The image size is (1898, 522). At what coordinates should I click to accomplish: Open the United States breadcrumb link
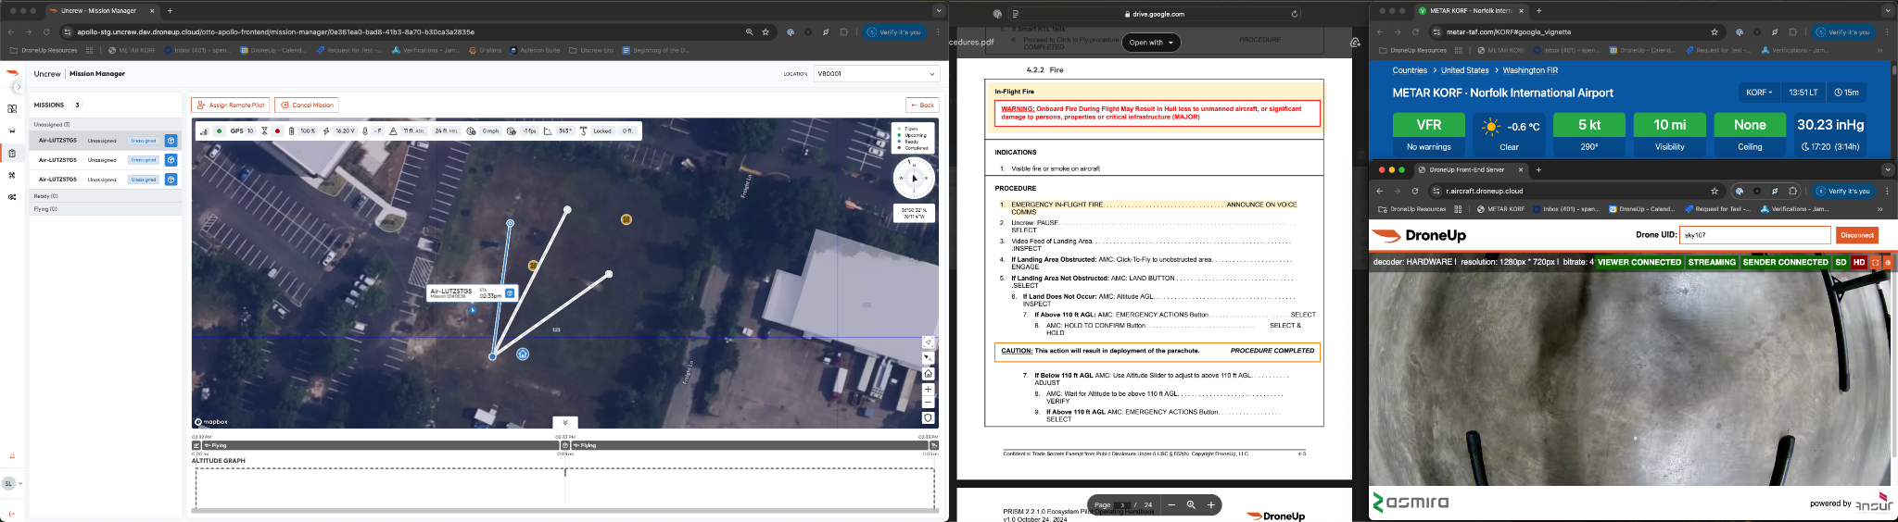pyautogui.click(x=1464, y=70)
